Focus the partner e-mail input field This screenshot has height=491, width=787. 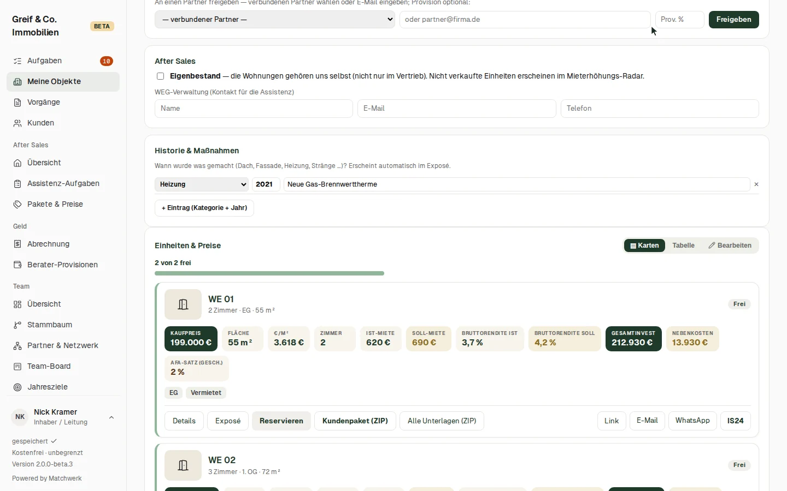(525, 20)
